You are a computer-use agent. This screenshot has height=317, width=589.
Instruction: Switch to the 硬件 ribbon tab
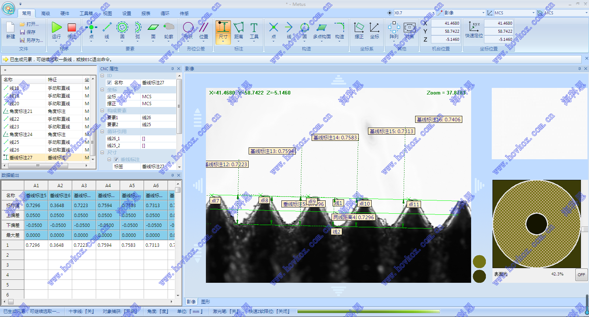click(65, 14)
